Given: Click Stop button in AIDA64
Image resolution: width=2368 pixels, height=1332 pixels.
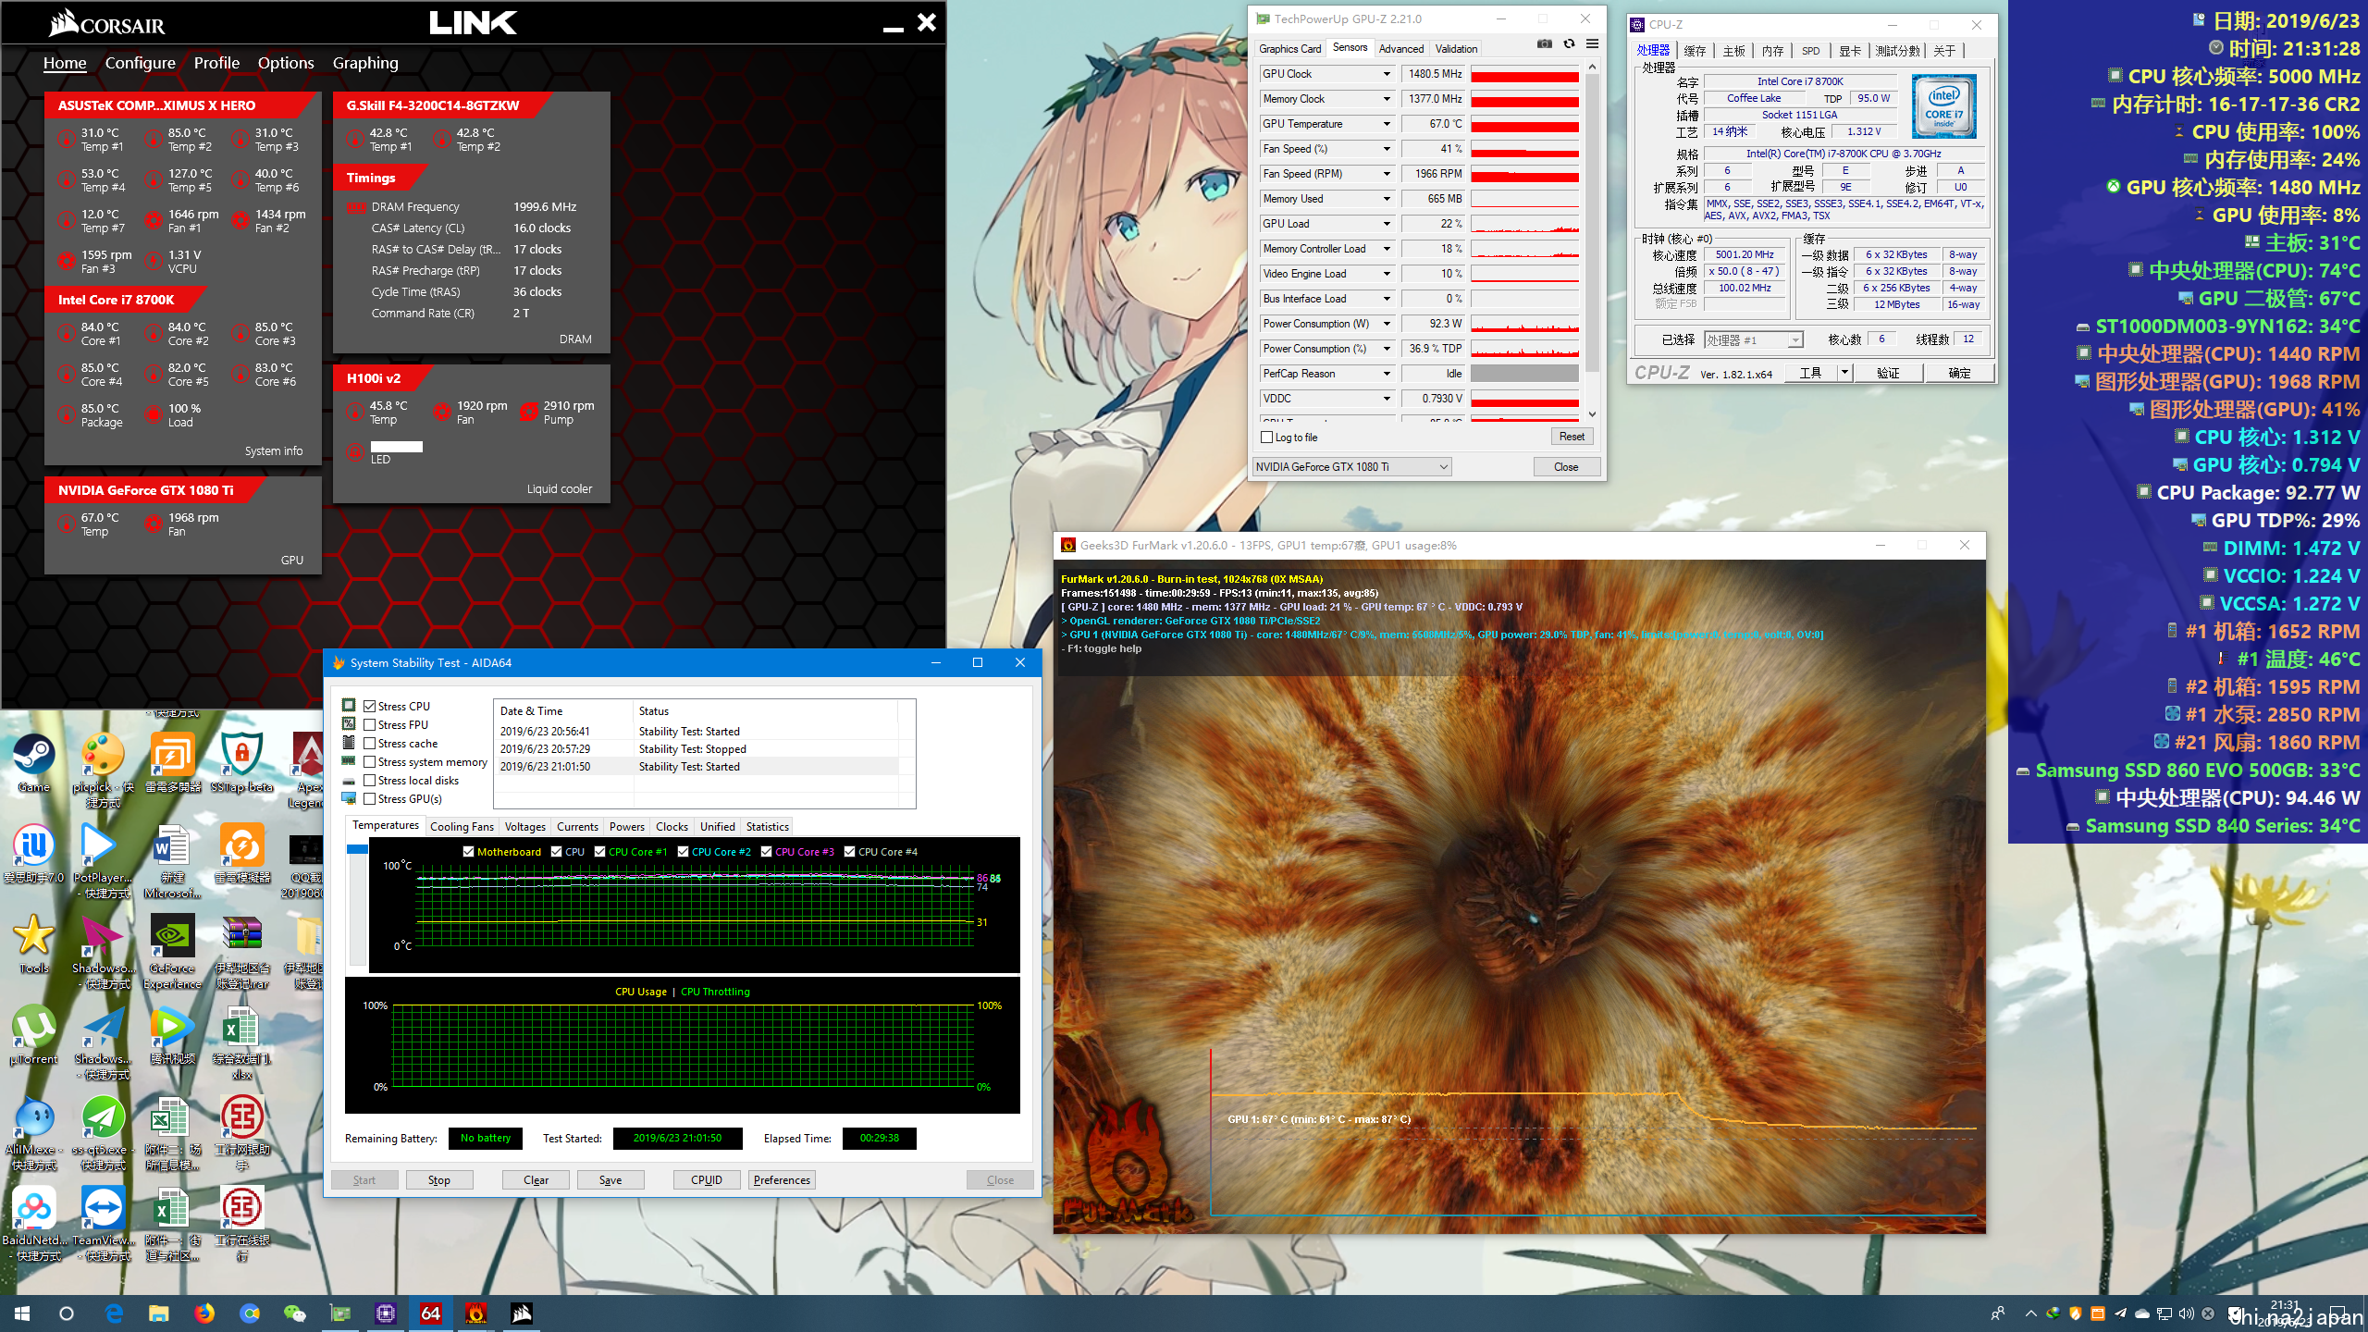Looking at the screenshot, I should tap(438, 1179).
